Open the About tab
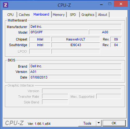 (x=103, y=15)
